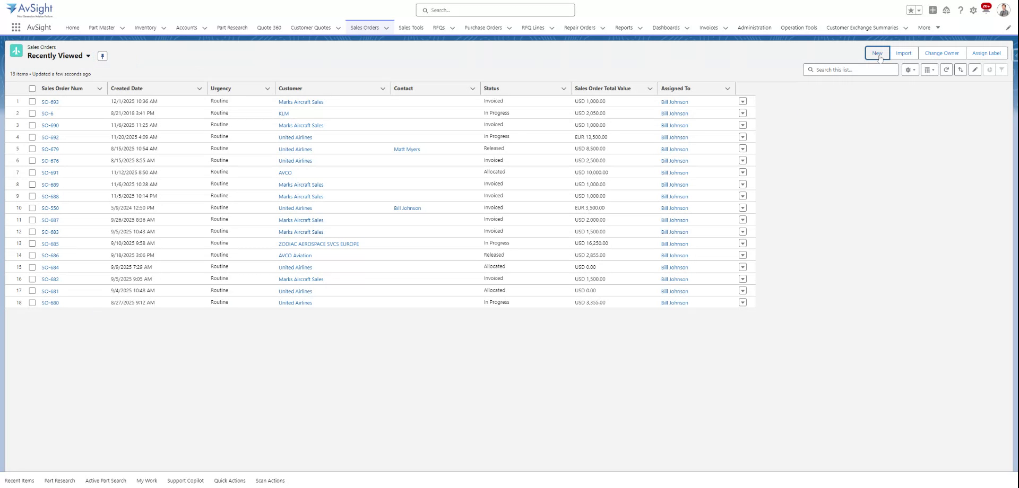
Task: Click the Salesforce Help question mark icon
Action: (960, 10)
